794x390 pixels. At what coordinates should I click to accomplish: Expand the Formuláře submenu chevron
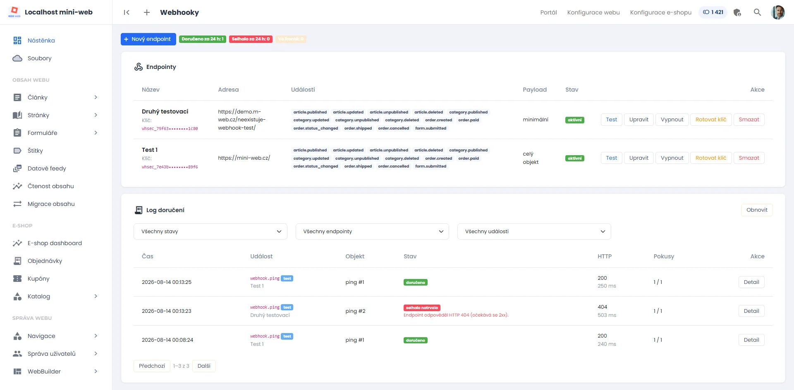(96, 133)
